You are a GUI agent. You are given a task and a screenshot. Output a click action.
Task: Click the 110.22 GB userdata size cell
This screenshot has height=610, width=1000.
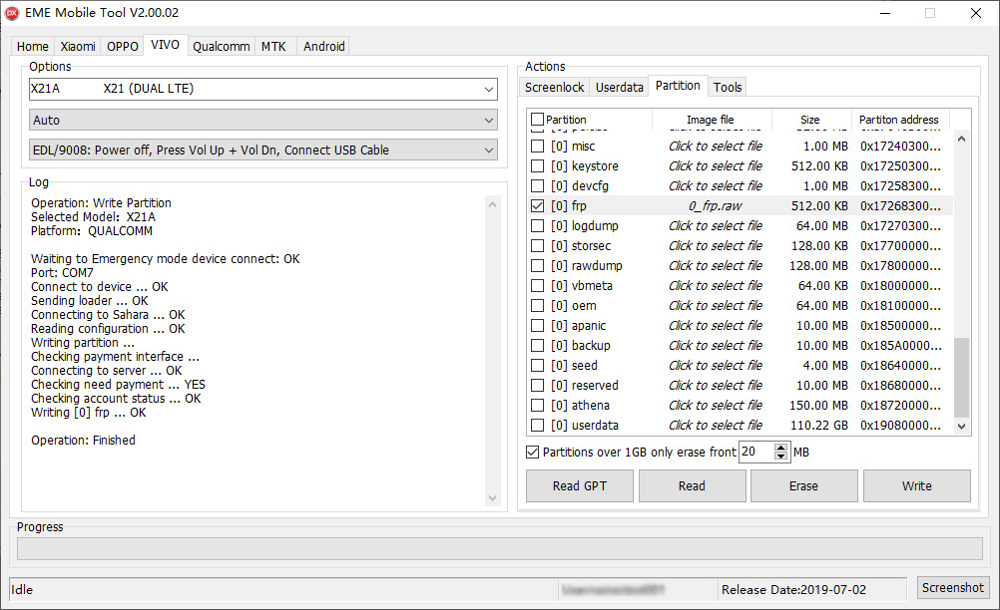pos(819,426)
